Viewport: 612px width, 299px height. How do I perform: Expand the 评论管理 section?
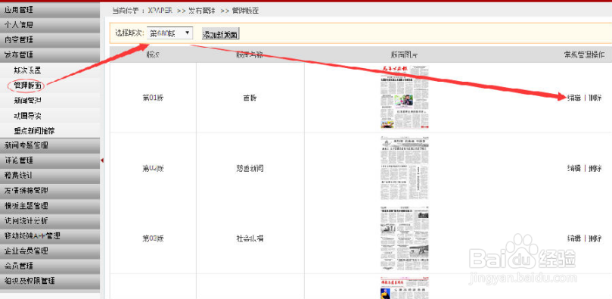[x=50, y=160]
